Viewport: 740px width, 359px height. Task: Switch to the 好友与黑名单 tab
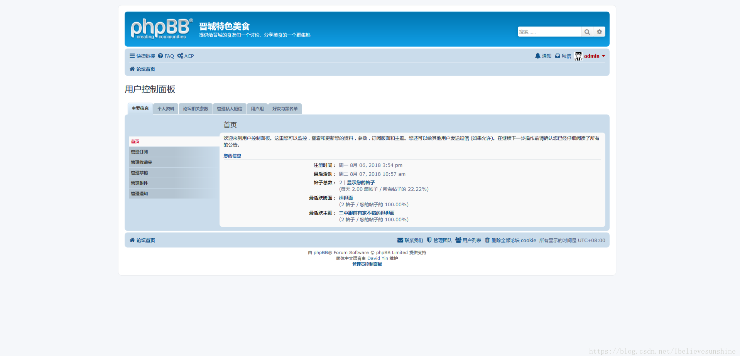pos(285,108)
